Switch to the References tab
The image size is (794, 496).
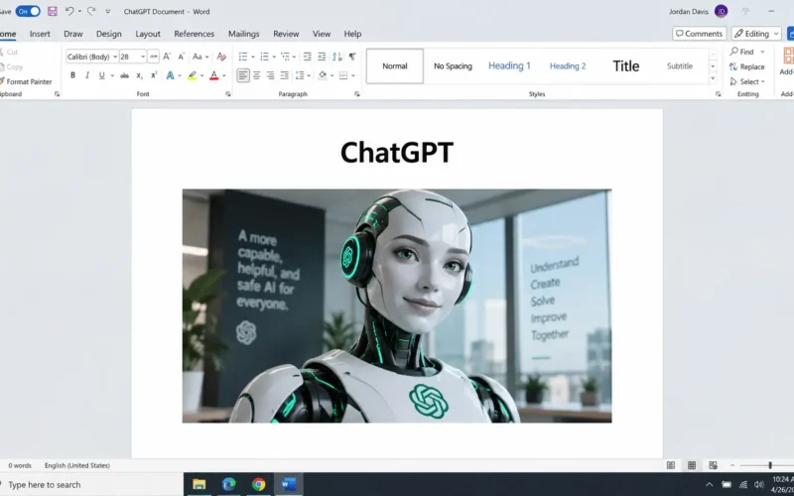tap(194, 34)
